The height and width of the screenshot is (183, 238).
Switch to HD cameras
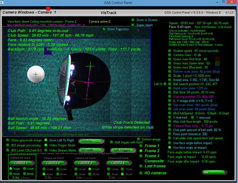pos(141,173)
